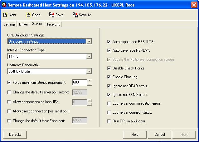The height and width of the screenshot is (142, 199).
Task: Increase the maximum latency value with up arrow
Action: pyautogui.click(x=90, y=81)
